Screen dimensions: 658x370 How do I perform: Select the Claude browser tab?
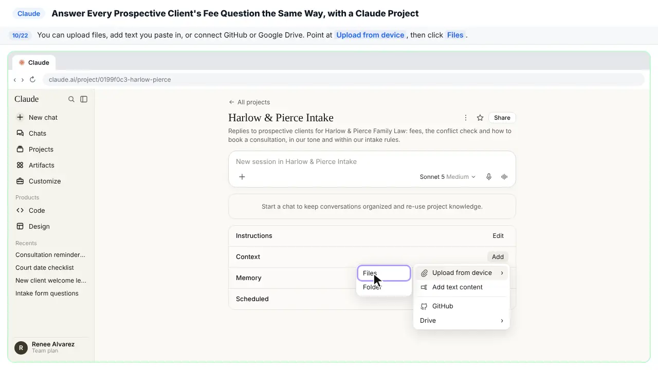(34, 63)
